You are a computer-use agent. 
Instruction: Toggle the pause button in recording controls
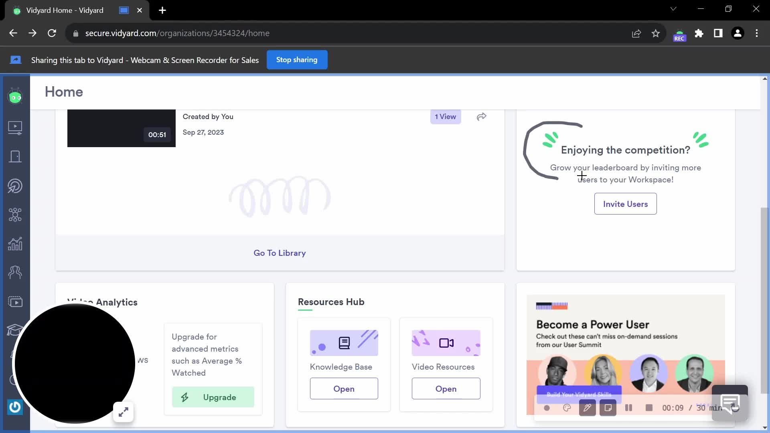628,408
